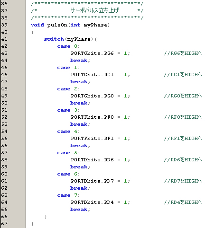Click on the case 0 label
This screenshot has height=228, width=214.
click(68, 46)
